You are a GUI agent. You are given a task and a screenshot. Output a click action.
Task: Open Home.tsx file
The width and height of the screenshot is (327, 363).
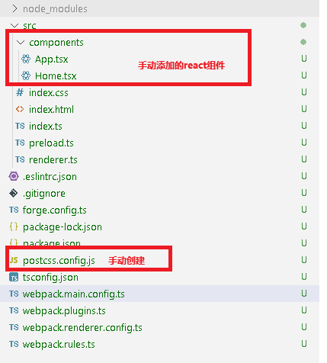pyautogui.click(x=56, y=76)
